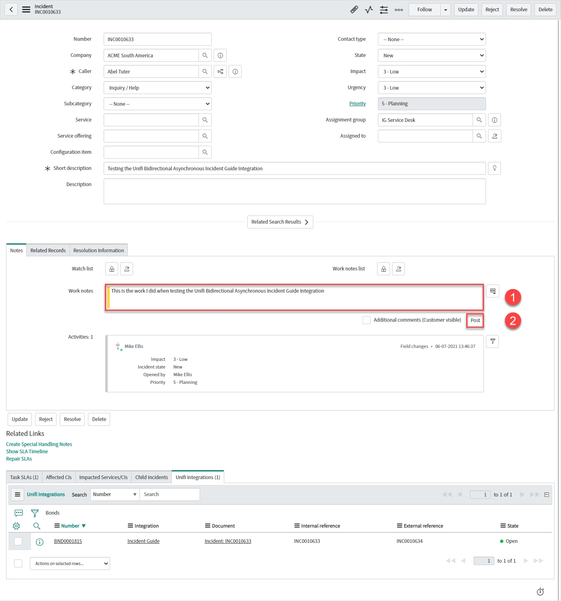Screen dimensions: 561x601
Task: Select the BND0001815 row checkbox
Action: (18, 541)
